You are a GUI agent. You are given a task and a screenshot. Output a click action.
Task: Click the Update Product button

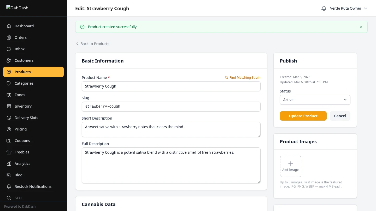coord(303,116)
